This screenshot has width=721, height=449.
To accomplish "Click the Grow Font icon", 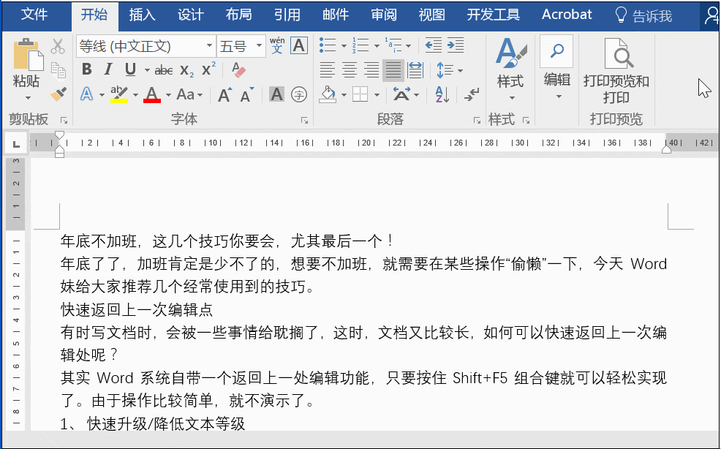I will [224, 95].
